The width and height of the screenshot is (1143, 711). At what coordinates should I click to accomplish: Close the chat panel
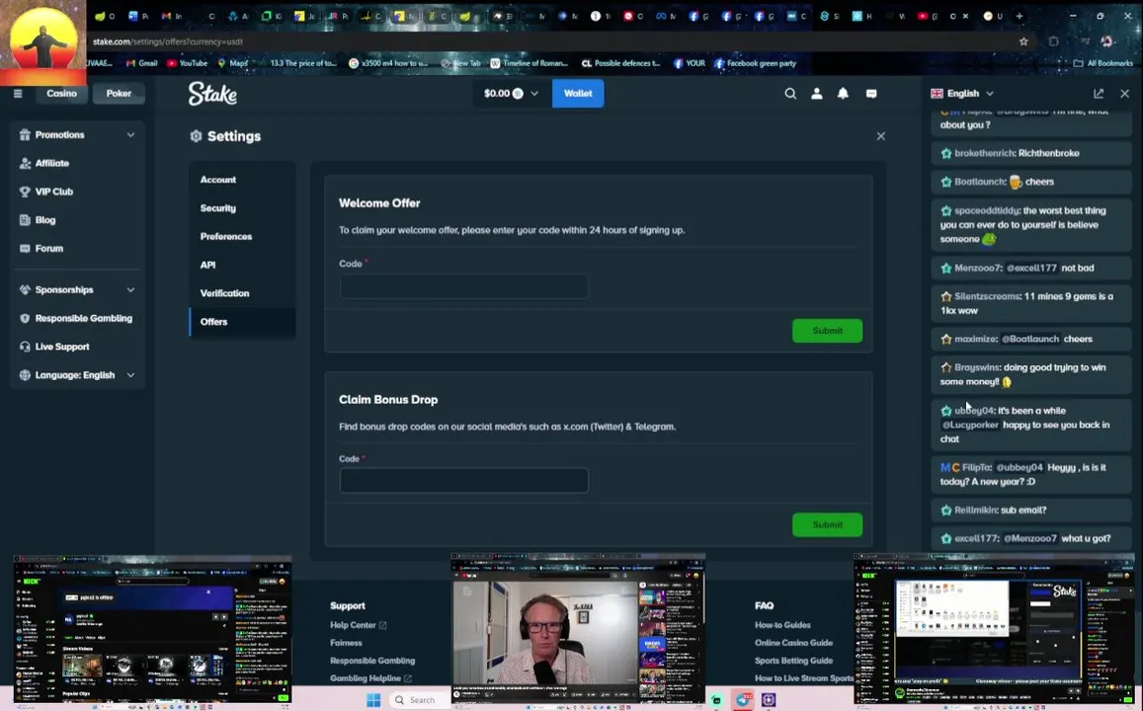click(x=1125, y=93)
